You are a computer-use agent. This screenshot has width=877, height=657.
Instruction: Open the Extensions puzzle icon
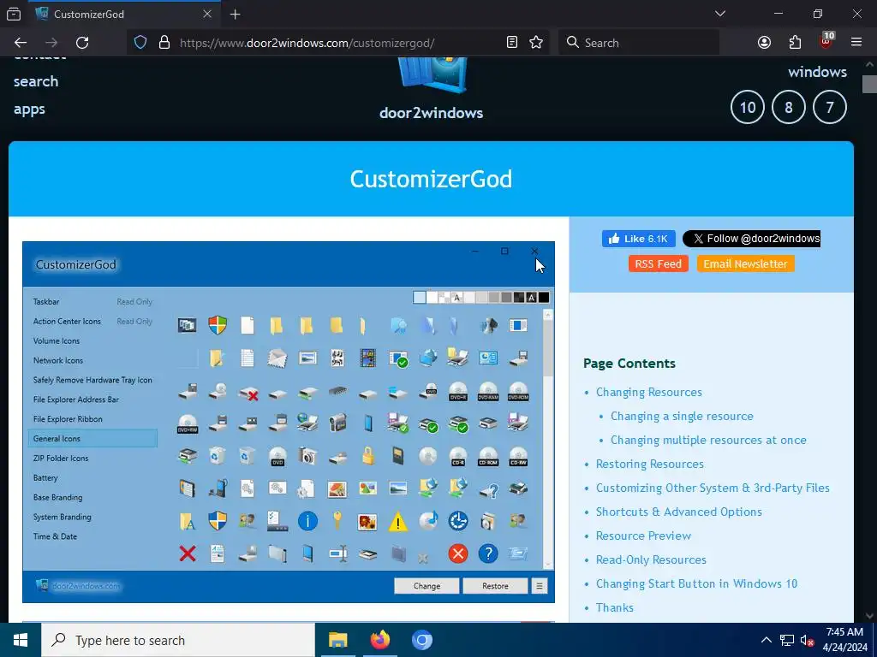(795, 43)
